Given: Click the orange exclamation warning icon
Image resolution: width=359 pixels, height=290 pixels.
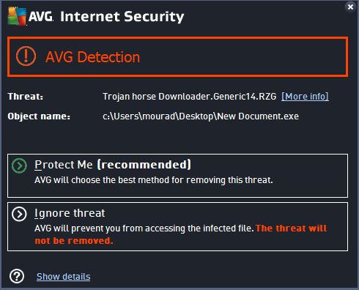Looking at the screenshot, I should [26, 56].
